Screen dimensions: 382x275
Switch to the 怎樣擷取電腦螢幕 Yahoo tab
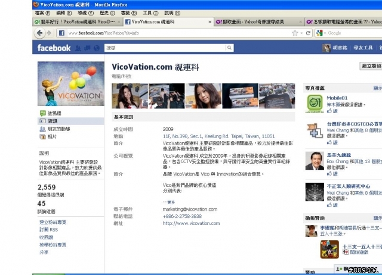coord(344,22)
